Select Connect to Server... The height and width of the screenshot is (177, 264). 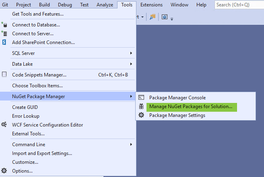[68, 34]
